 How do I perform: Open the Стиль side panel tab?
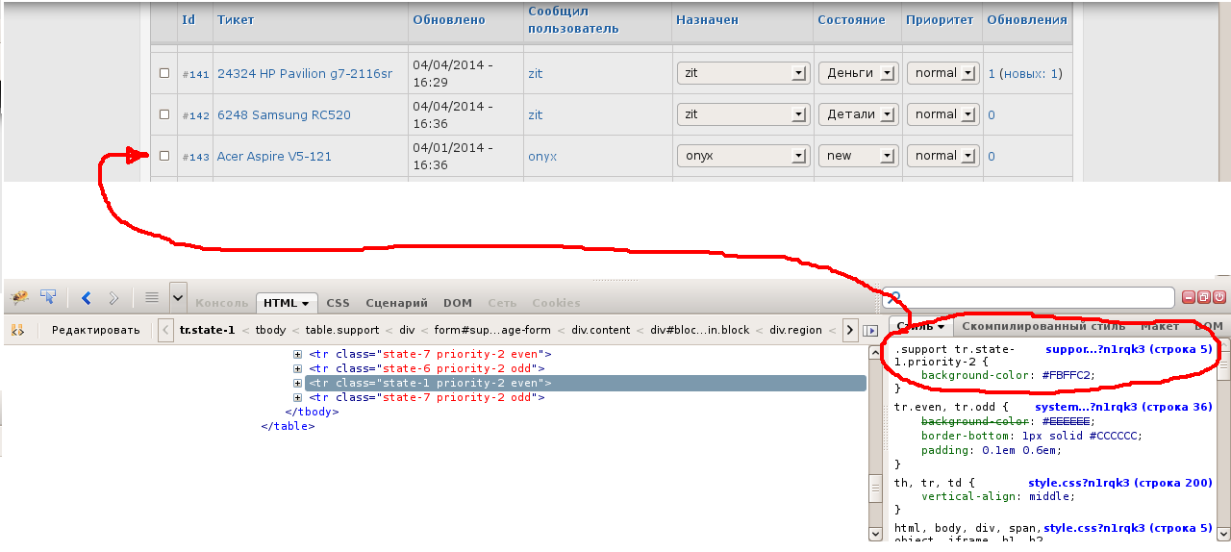(920, 327)
